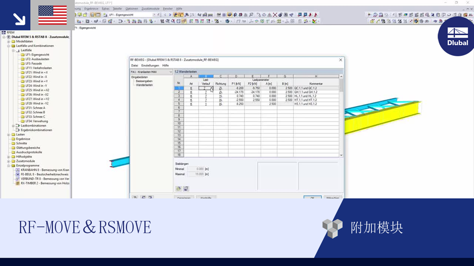Go to next load case arrow

coord(170,15)
